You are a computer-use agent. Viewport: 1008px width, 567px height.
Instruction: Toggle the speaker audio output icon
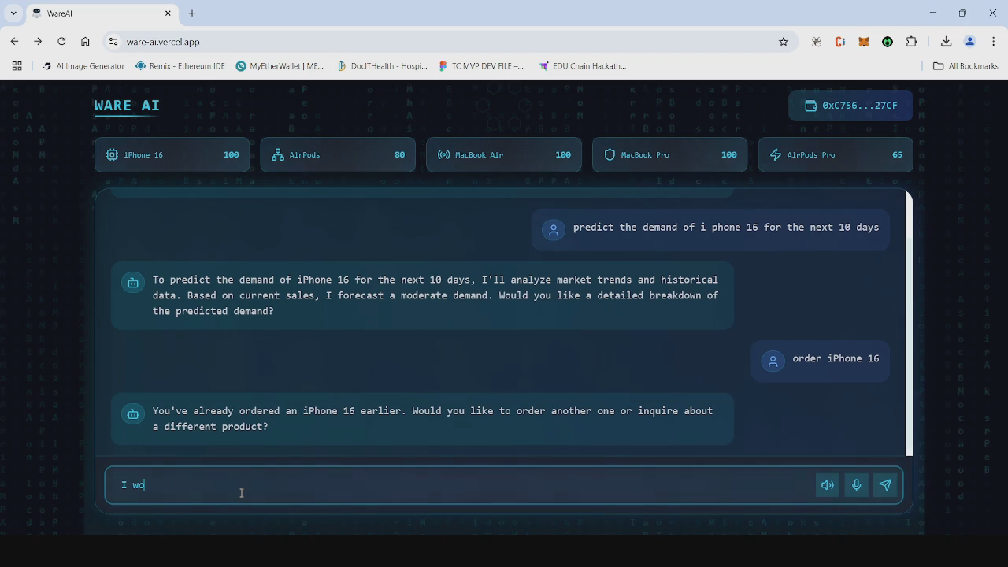[827, 485]
